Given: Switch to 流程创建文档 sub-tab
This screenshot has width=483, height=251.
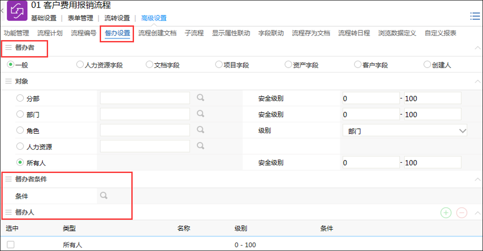Looking at the screenshot, I should [158, 33].
